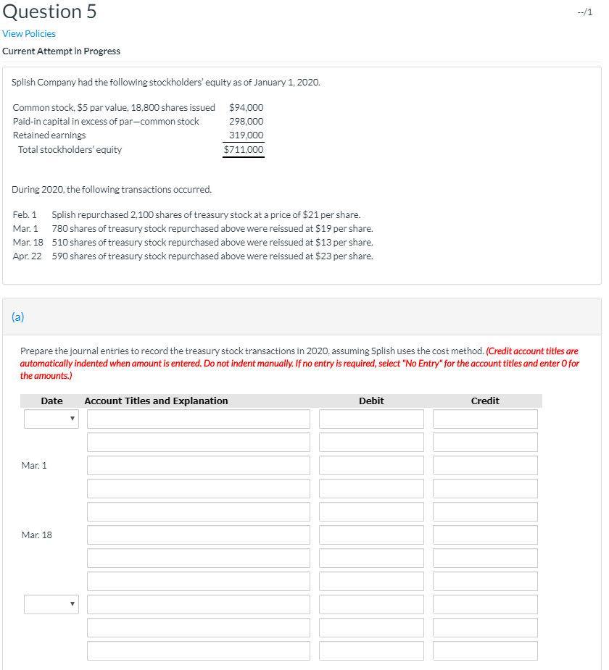Select the Mar. 1 account title field
Screen dimensions: 609x670
[x=199, y=465]
